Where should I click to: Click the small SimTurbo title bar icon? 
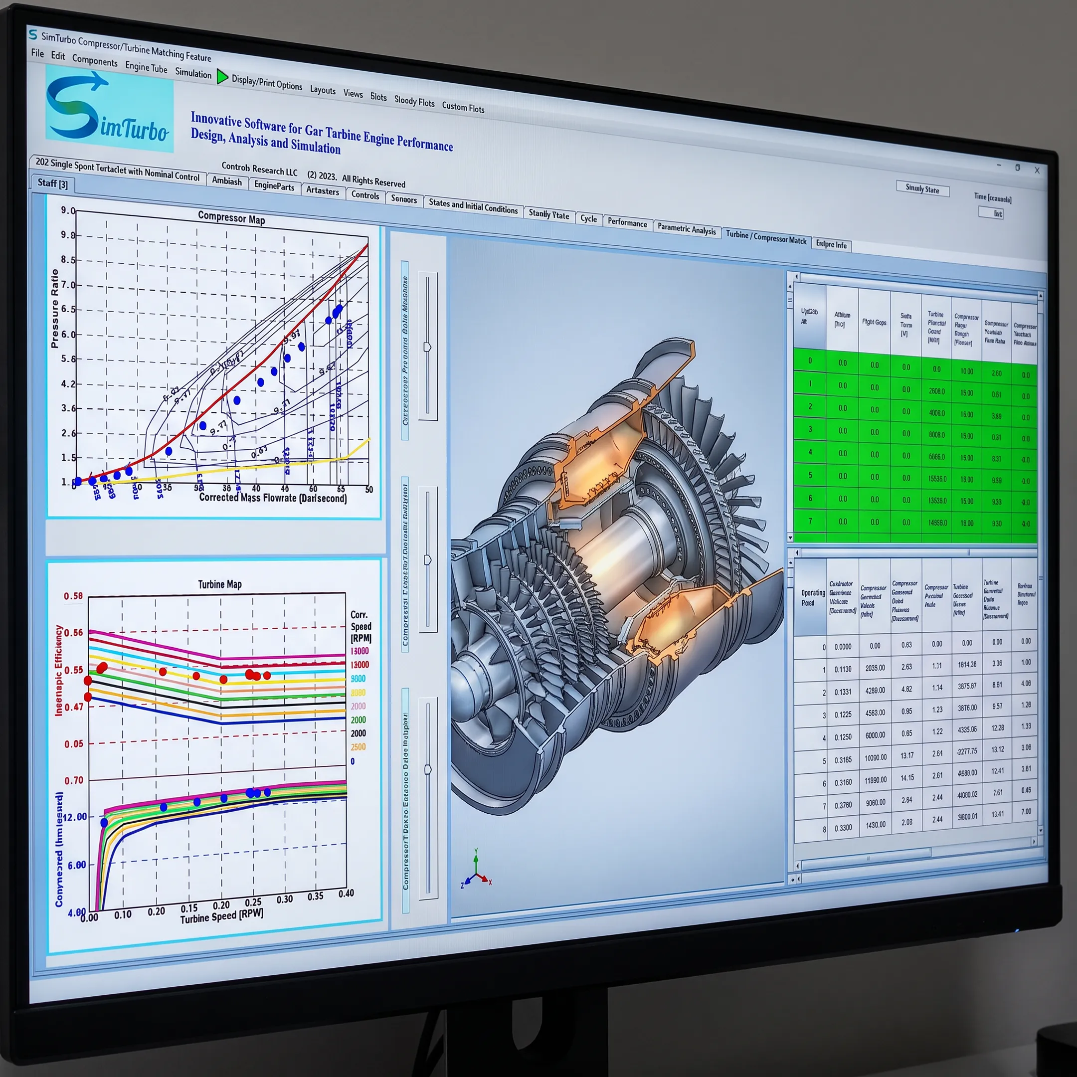click(x=33, y=34)
